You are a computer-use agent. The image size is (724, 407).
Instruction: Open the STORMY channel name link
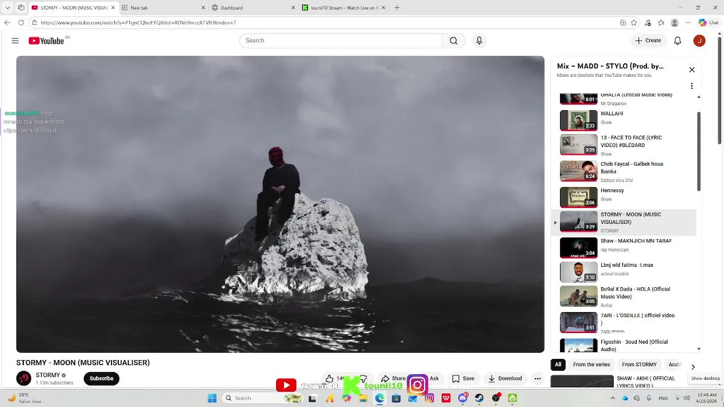[x=48, y=375]
